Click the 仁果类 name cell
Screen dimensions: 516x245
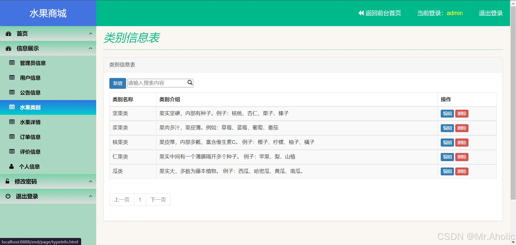click(x=133, y=157)
